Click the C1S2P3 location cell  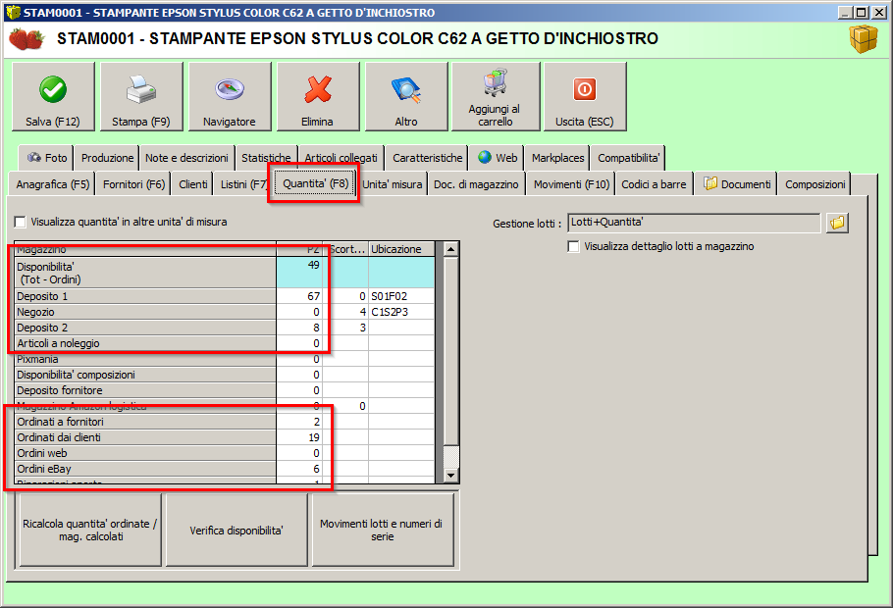click(401, 312)
